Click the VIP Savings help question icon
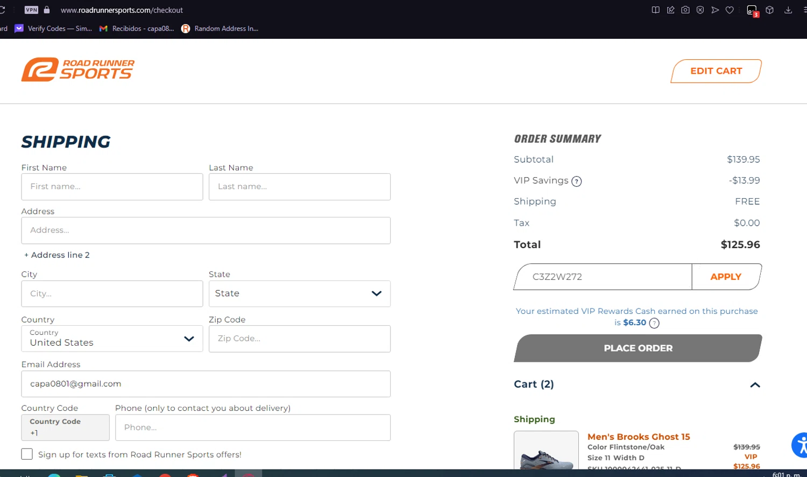807x477 pixels. [577, 181]
